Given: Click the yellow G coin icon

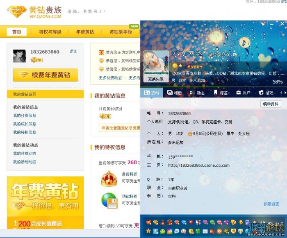Looking at the screenshot, I should click(x=191, y=231).
